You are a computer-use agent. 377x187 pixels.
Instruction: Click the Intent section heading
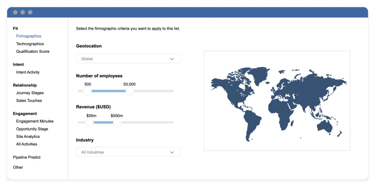[x=18, y=65]
